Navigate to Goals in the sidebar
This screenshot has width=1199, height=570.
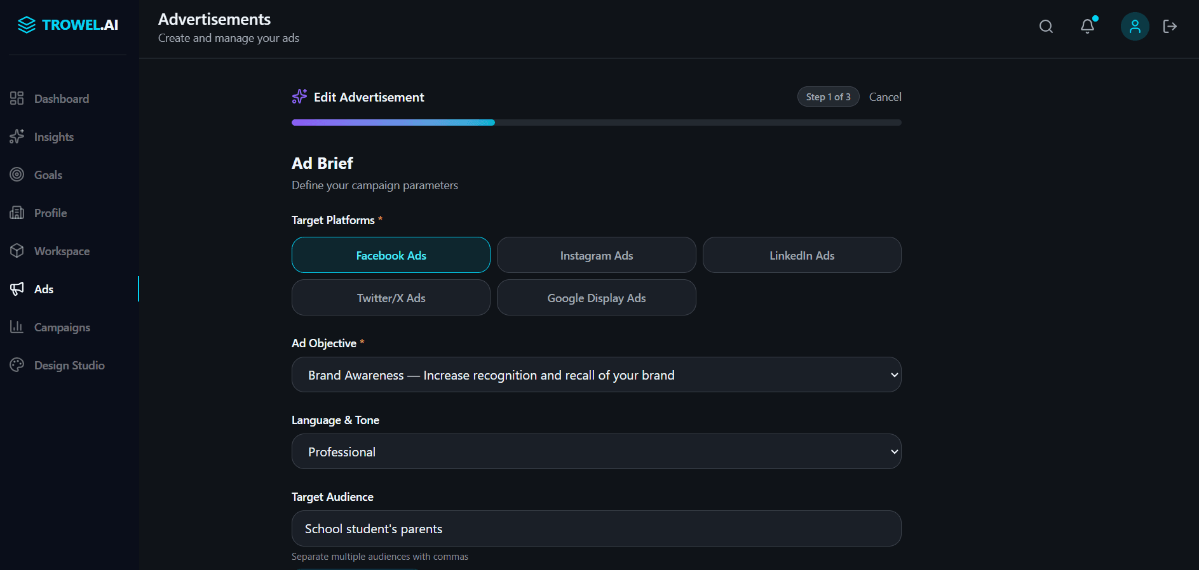(48, 175)
